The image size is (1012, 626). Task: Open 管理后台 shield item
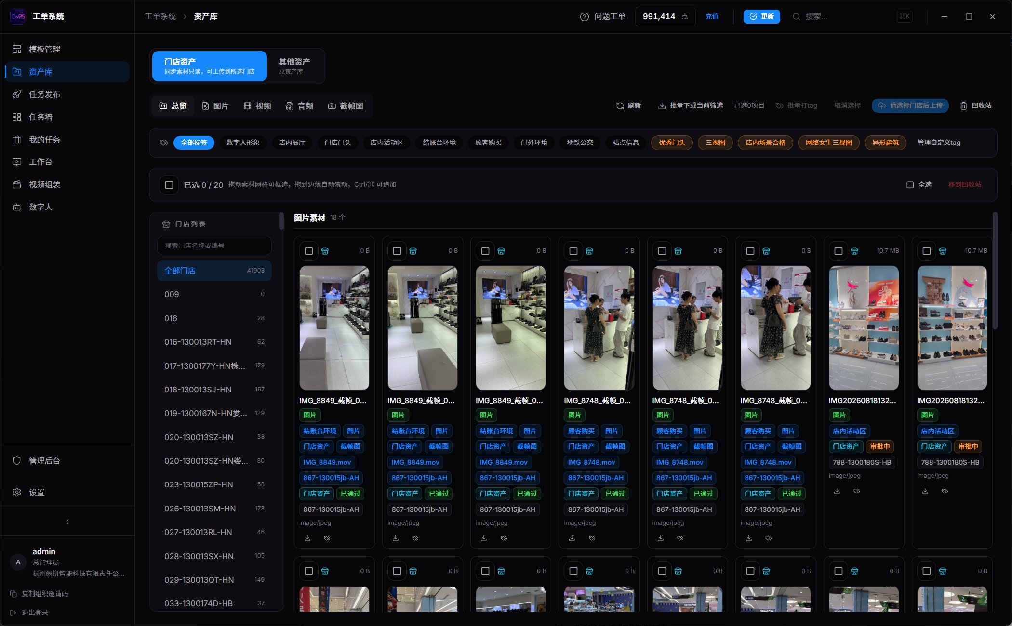click(67, 461)
